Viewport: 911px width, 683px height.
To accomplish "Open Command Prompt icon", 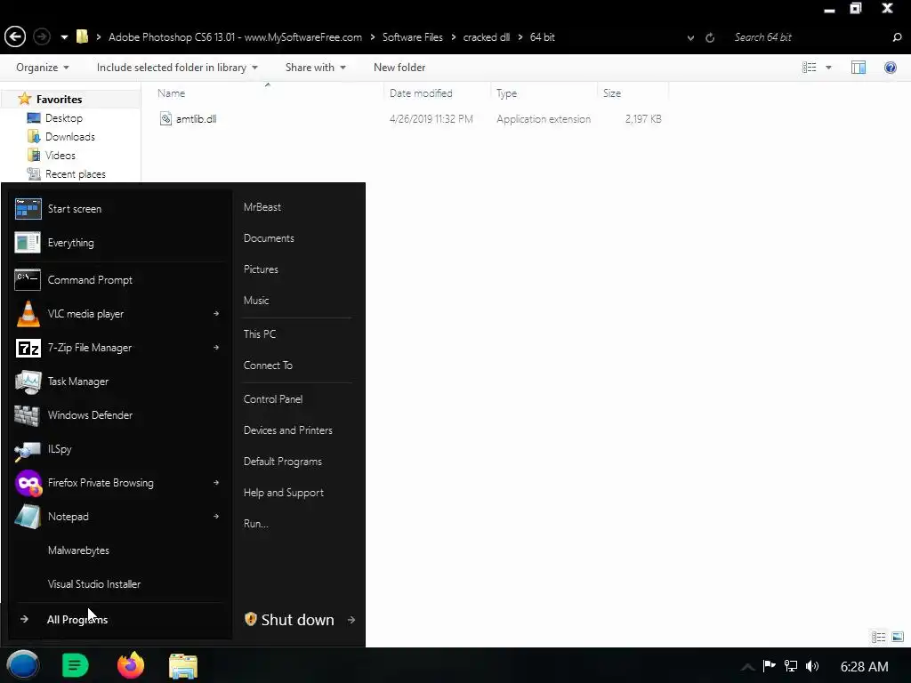I will (28, 280).
